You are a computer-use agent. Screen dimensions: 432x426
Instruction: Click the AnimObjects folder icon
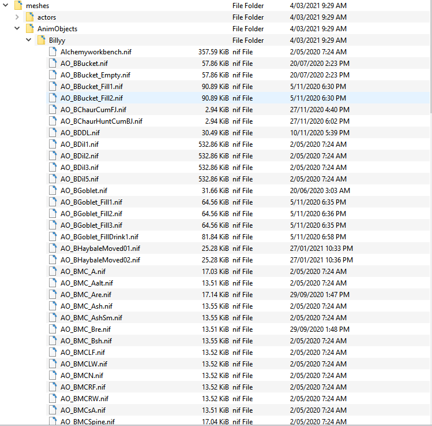click(x=30, y=29)
